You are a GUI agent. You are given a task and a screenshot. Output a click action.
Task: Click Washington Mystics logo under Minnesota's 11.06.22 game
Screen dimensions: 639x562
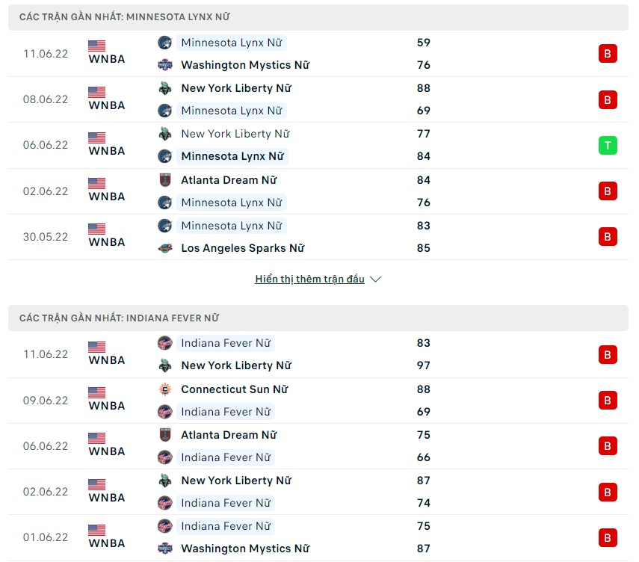click(x=165, y=65)
